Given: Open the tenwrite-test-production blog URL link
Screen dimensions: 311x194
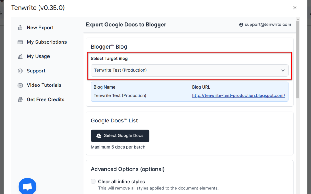Looking at the screenshot, I should click(x=238, y=95).
